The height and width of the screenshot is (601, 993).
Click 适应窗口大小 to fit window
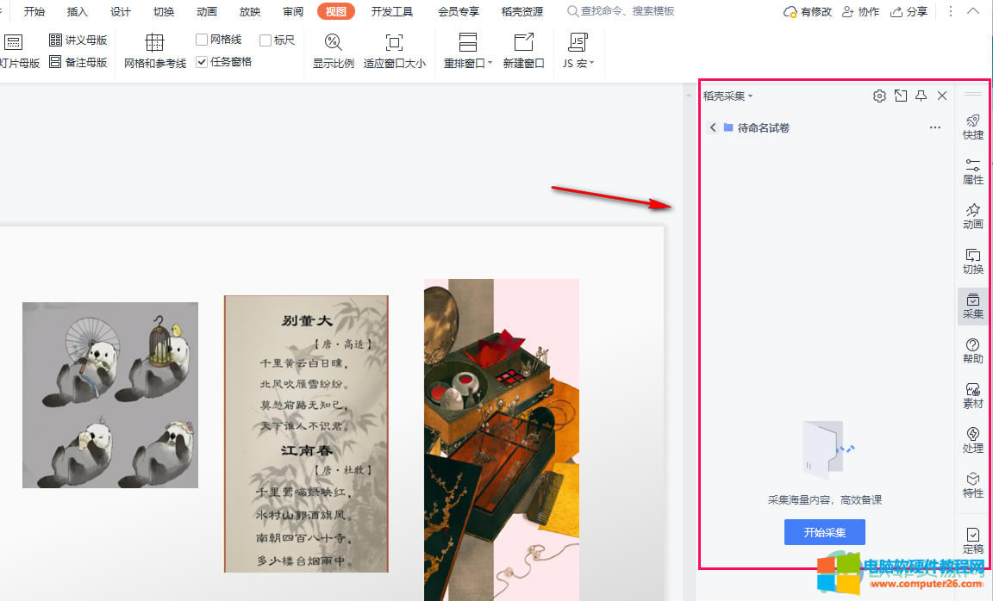394,52
